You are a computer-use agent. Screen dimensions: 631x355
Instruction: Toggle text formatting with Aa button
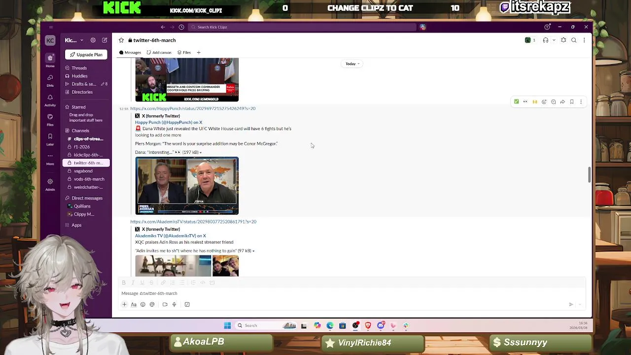pyautogui.click(x=134, y=305)
